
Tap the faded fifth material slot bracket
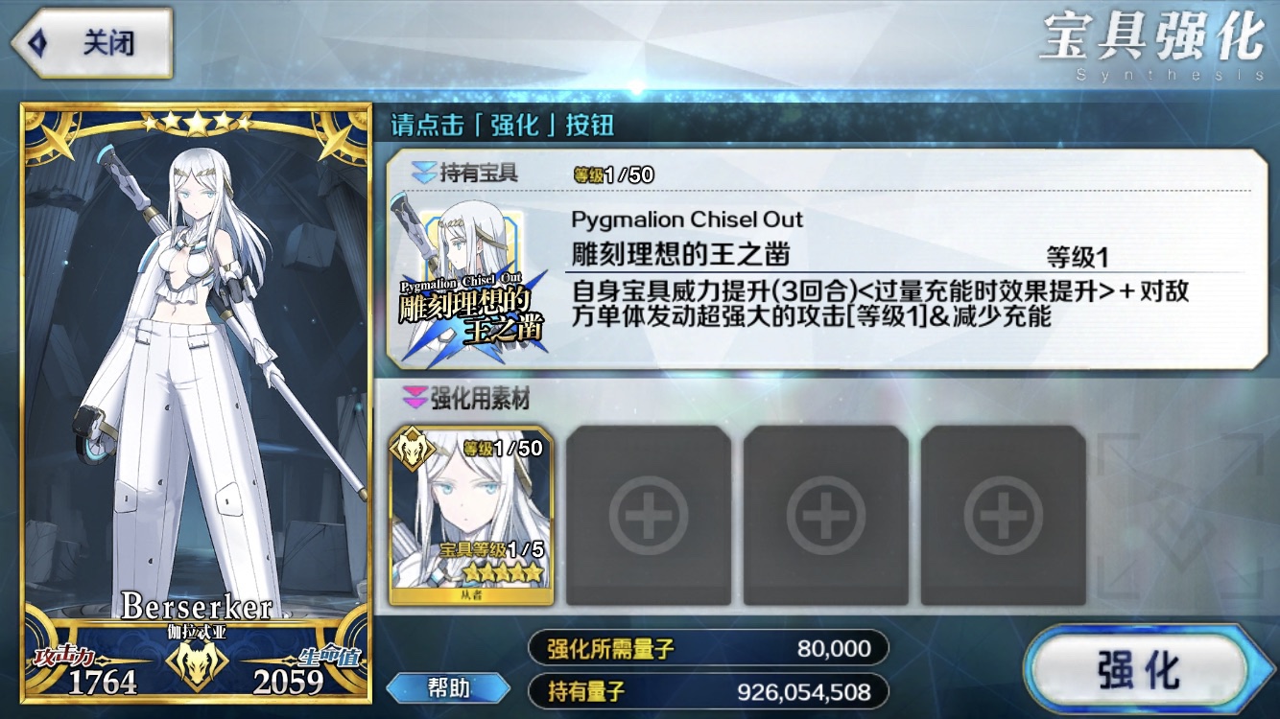[x=1182, y=516]
